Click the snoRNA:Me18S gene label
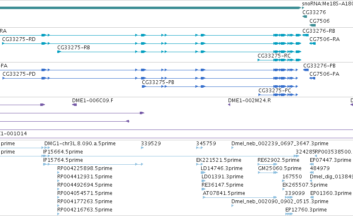Viewport: 353px width, 216px height. [327, 4]
